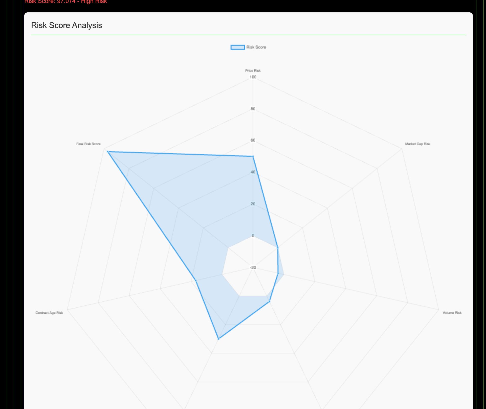The image size is (486, 409).
Task: Click the Volume Risk data point
Action: point(278,273)
